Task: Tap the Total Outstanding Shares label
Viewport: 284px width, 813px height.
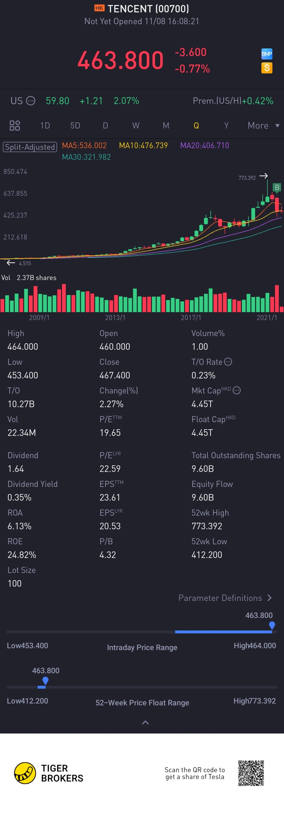Action: tap(236, 455)
